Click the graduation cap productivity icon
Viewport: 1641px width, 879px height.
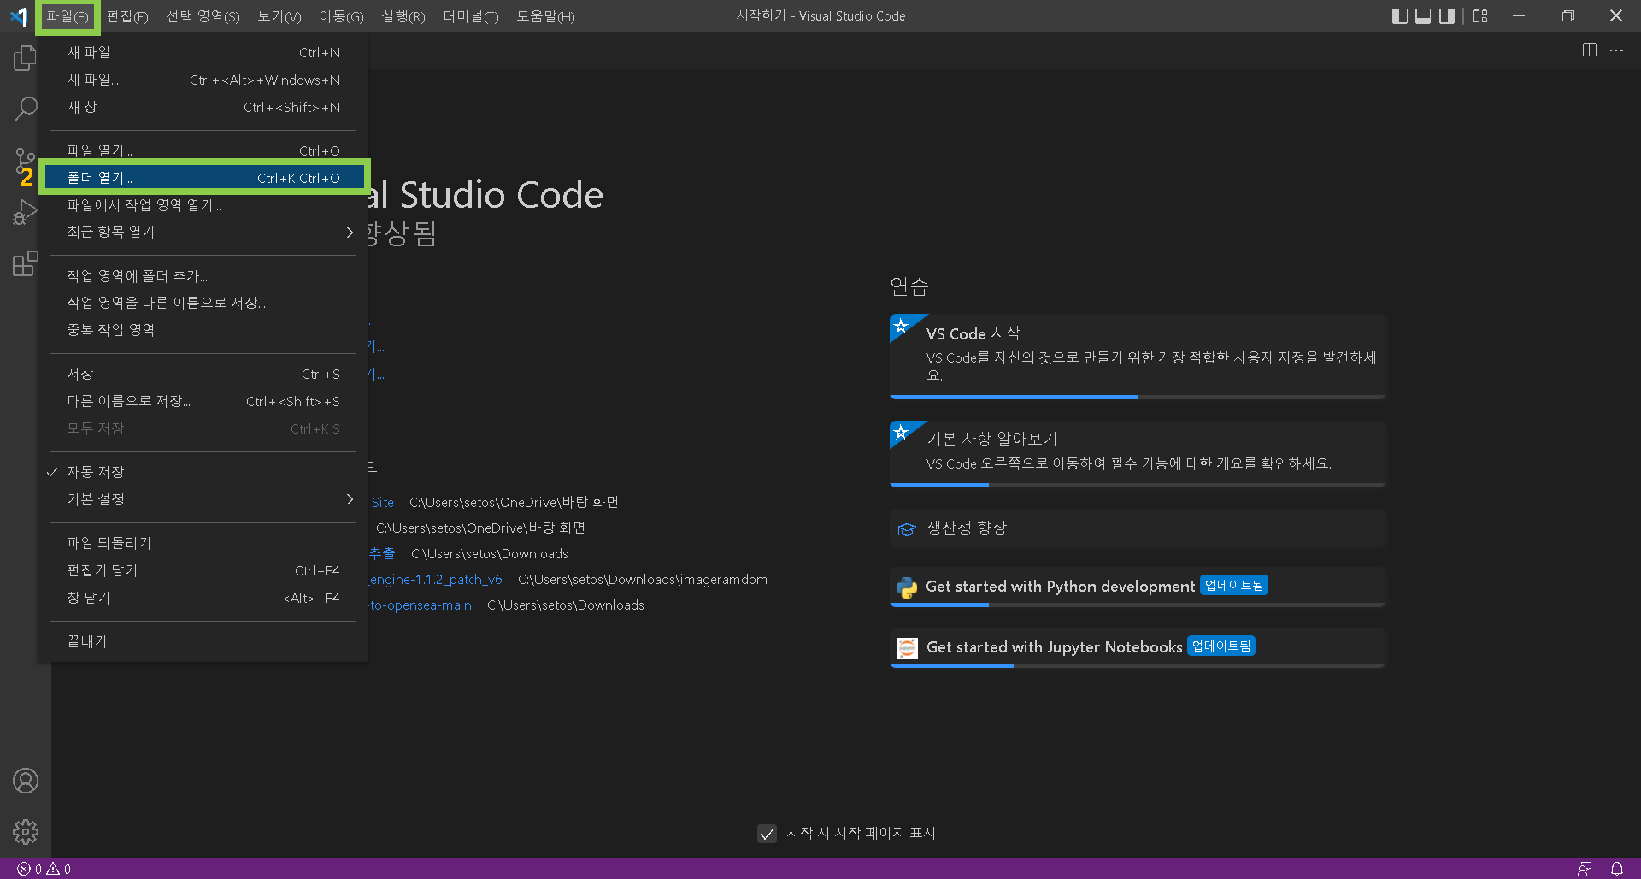907,529
